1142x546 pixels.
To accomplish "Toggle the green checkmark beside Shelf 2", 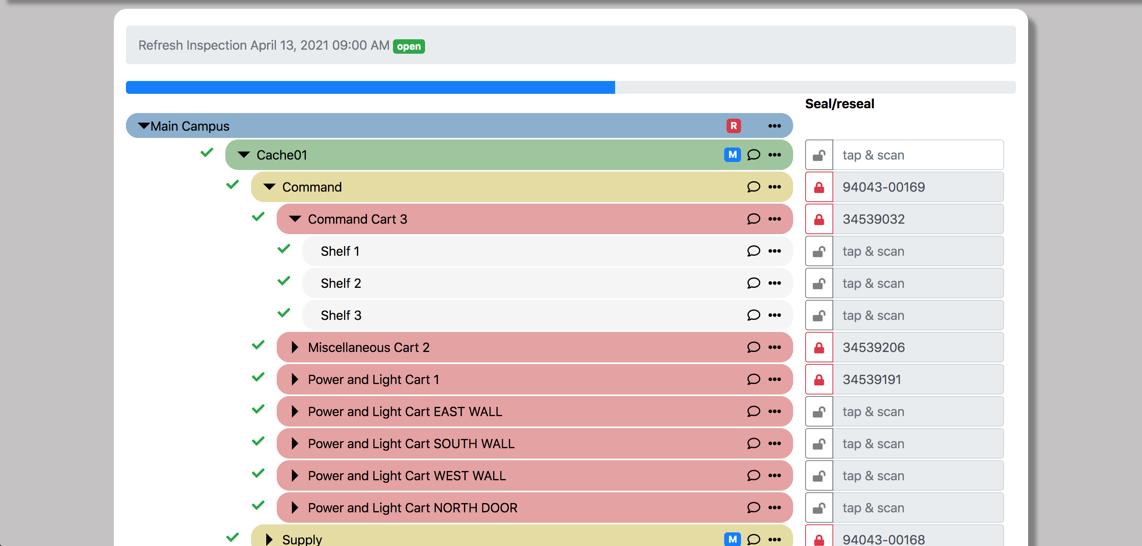I will click(284, 281).
